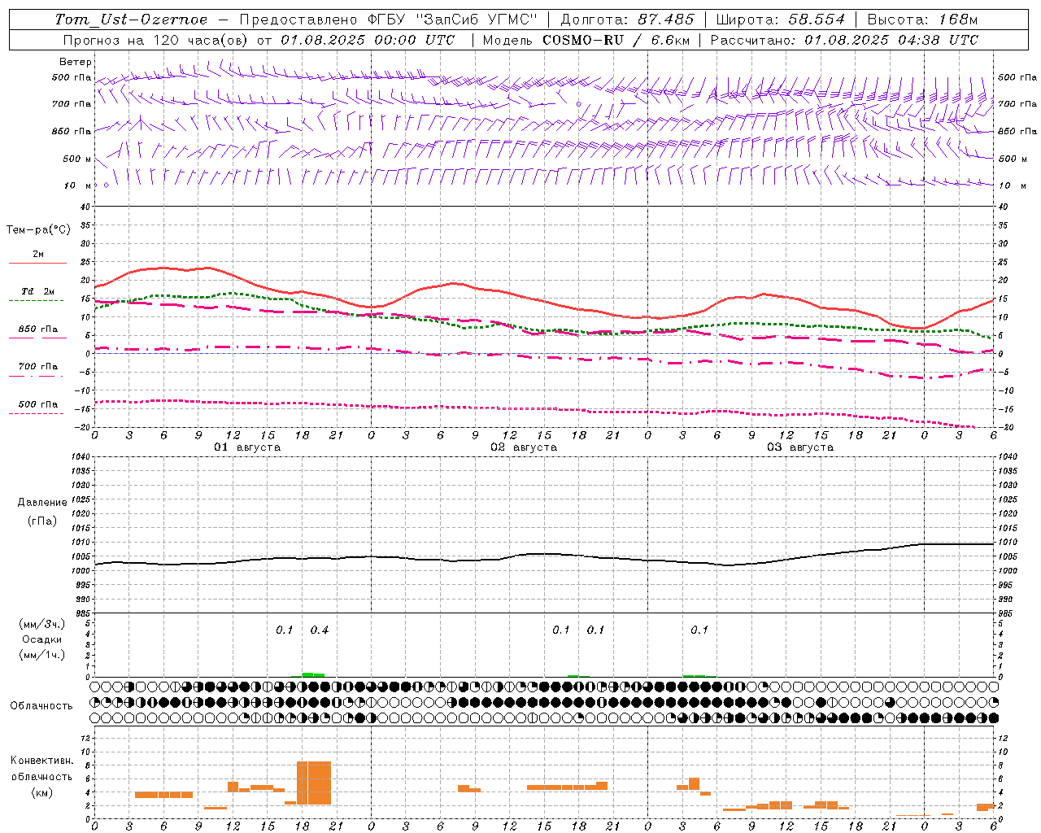This screenshot has width=1041, height=833.
Task: Click the Ветер wind panel label
Action: (x=76, y=62)
